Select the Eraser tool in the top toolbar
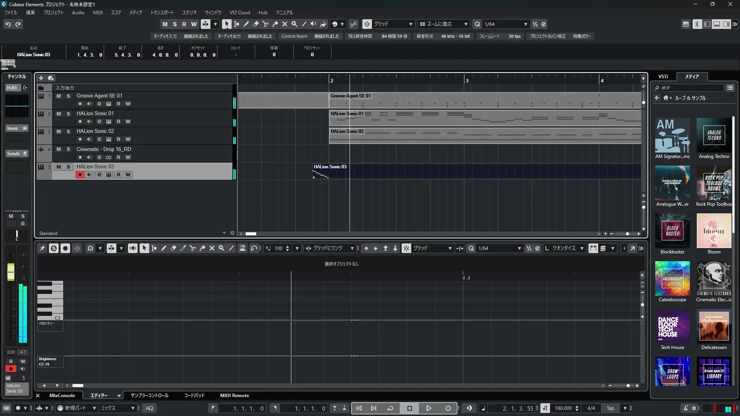740x416 pixels. click(256, 24)
